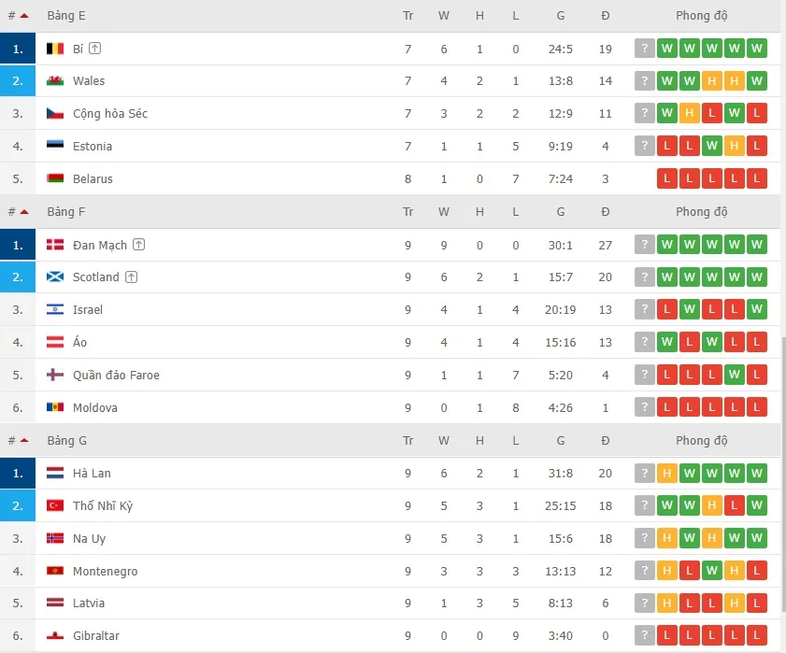
Task: Toggle the sort arrow in Bảng G header
Action: click(x=23, y=441)
